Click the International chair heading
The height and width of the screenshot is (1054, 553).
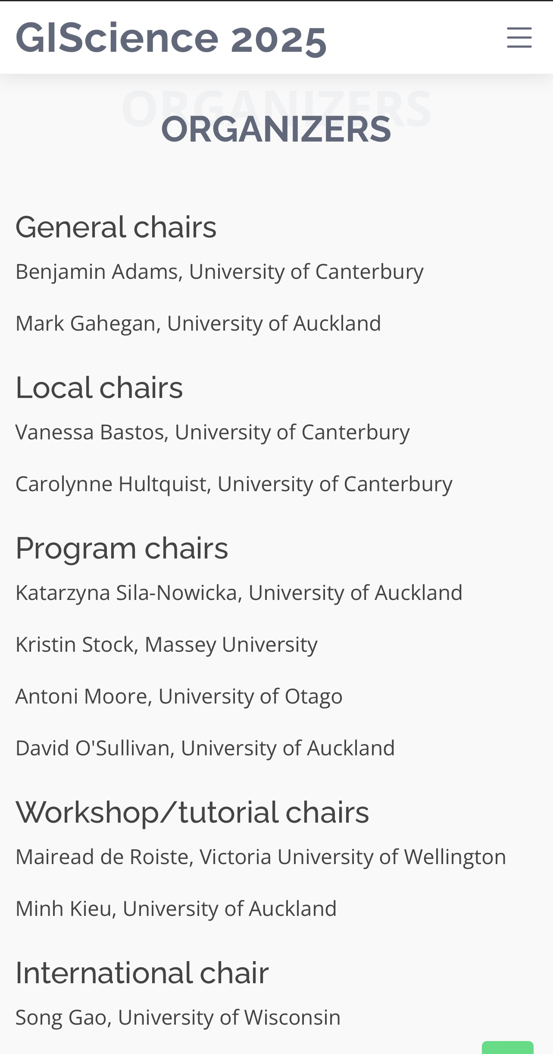pyautogui.click(x=142, y=972)
